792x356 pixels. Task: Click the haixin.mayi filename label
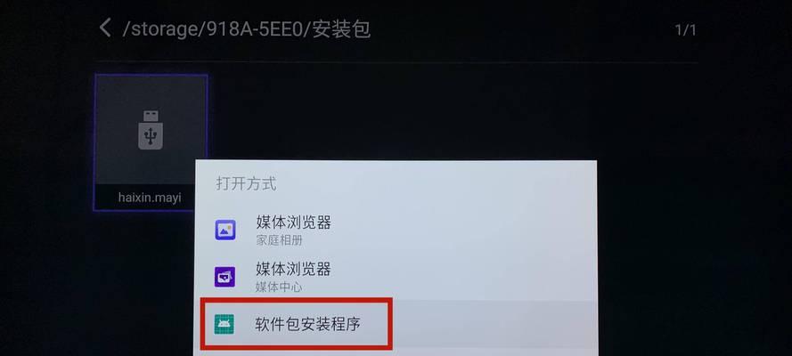[150, 198]
